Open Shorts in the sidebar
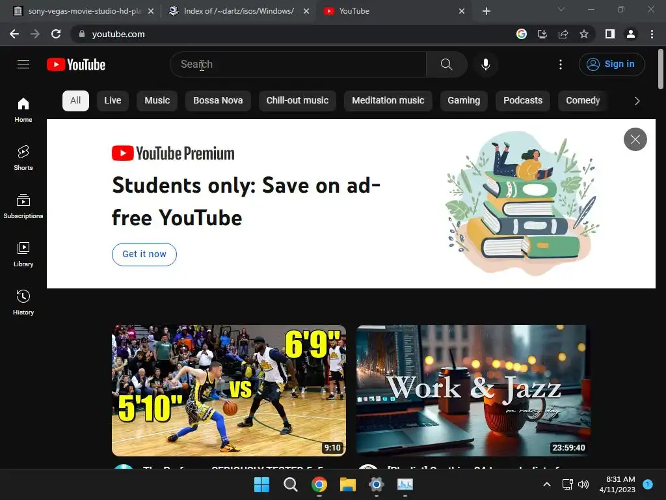The height and width of the screenshot is (500, 666). (x=23, y=158)
